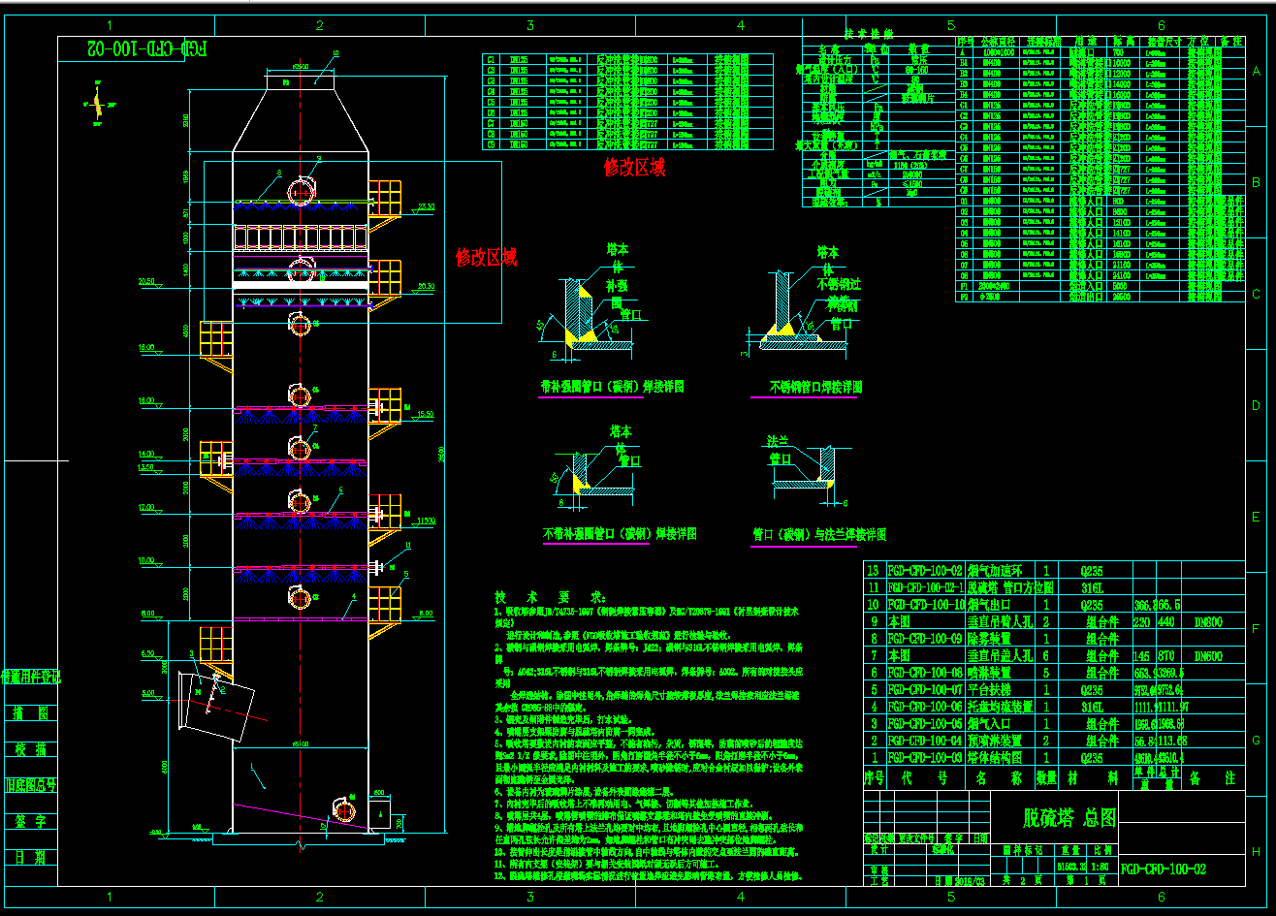
Task: Select part name 塔体结构图 in row 1
Action: (994, 758)
